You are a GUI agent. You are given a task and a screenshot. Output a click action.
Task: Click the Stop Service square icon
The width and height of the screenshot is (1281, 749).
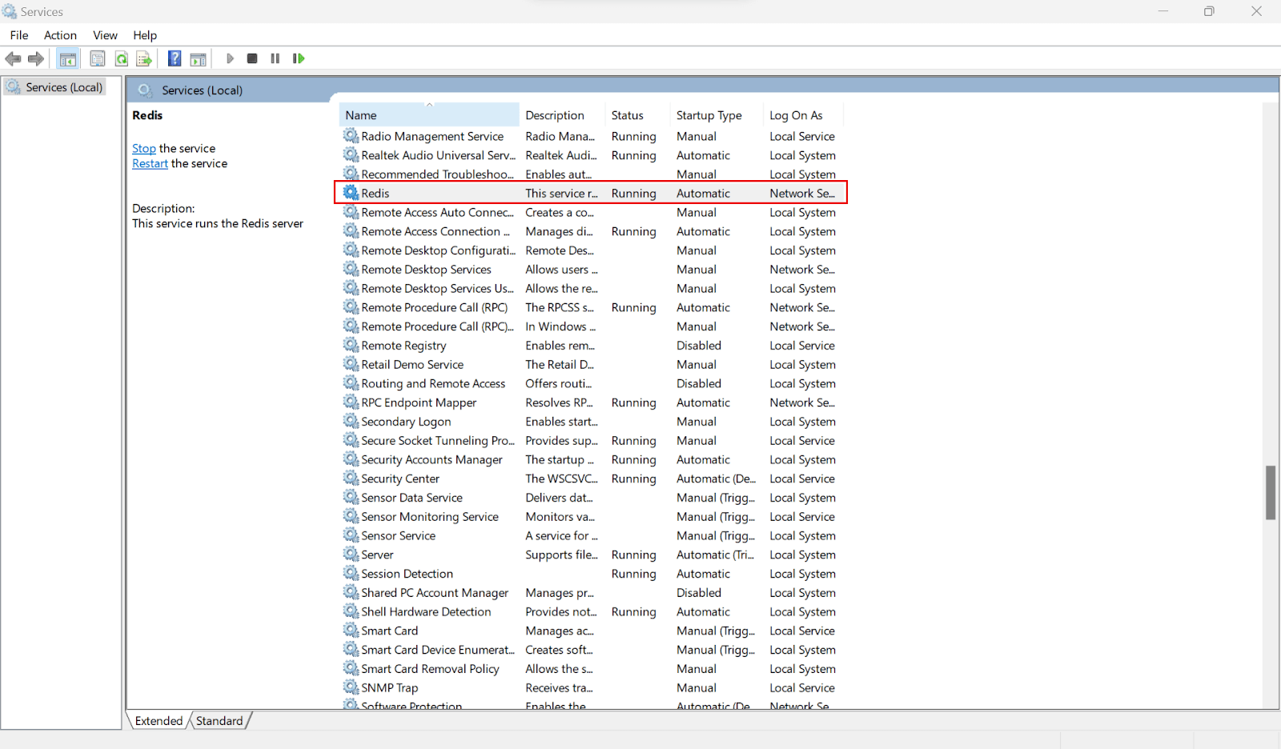[252, 58]
